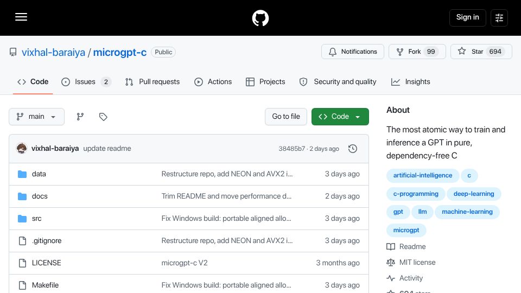Screen dimensions: 521x293
Task: Select the microgpt topic tag
Action: point(406,230)
